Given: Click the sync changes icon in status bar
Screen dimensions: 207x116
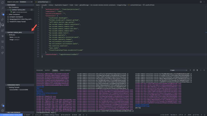Looking at the screenshot, I should coord(33,115).
